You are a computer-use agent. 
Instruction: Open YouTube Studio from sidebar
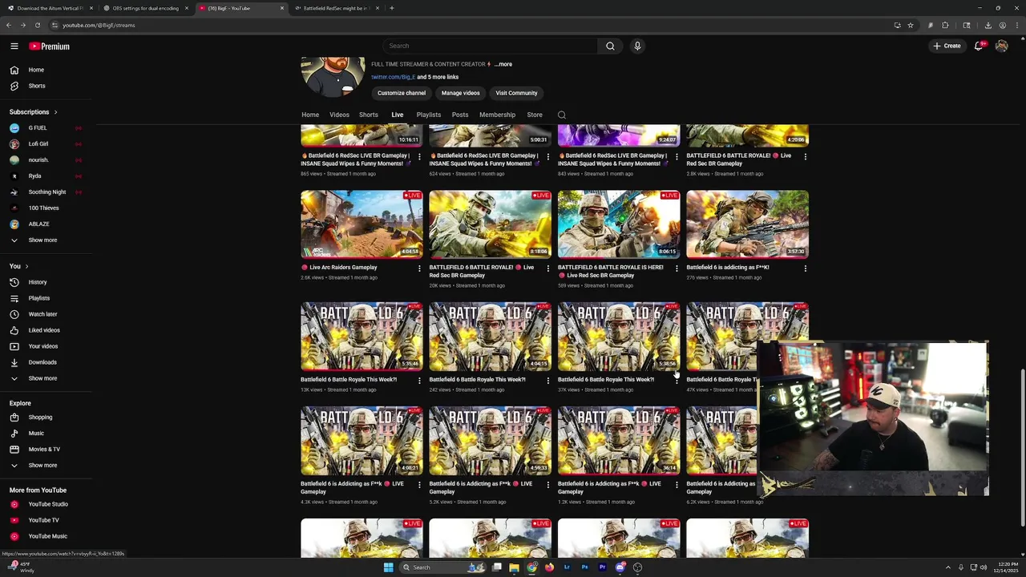pyautogui.click(x=46, y=504)
